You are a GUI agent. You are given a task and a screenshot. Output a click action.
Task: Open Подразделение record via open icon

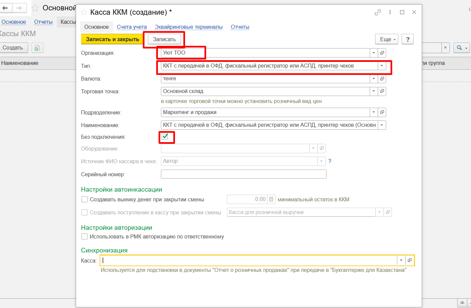point(382,112)
